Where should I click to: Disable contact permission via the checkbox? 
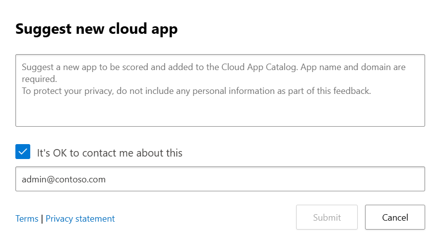pyautogui.click(x=23, y=152)
